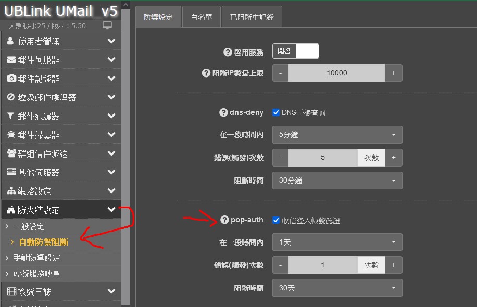This screenshot has width=477, height=307.
Task: Open the dns-deny 5分鐘 time period dropdown
Action: coord(337,135)
